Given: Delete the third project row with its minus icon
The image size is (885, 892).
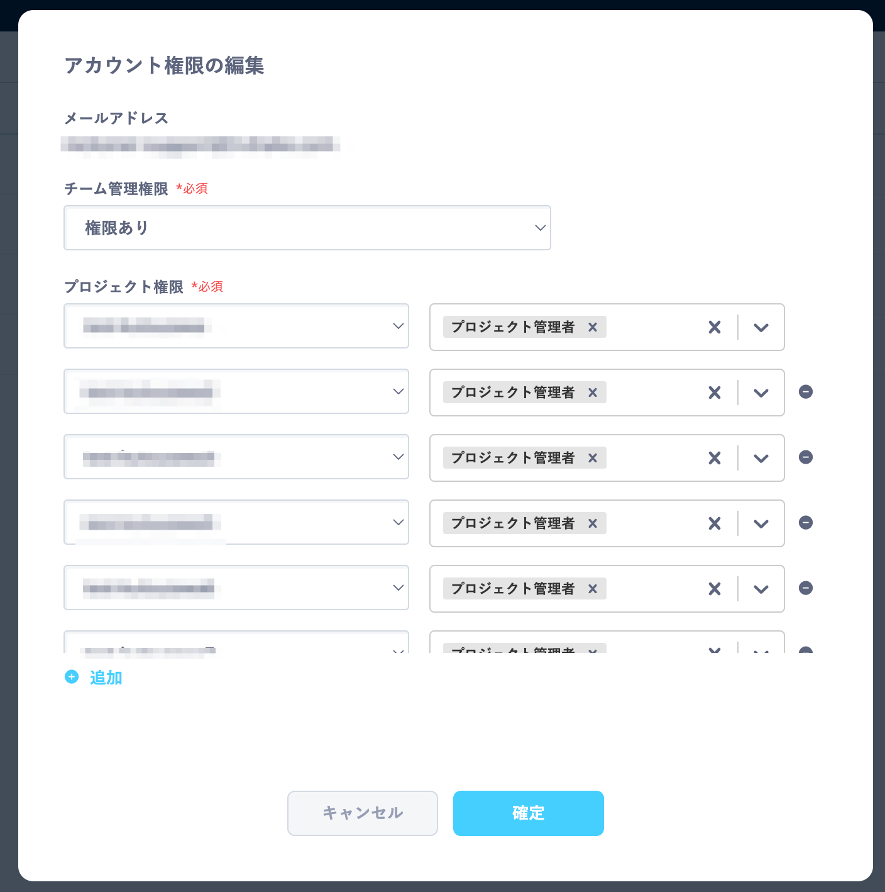Looking at the screenshot, I should (x=805, y=457).
